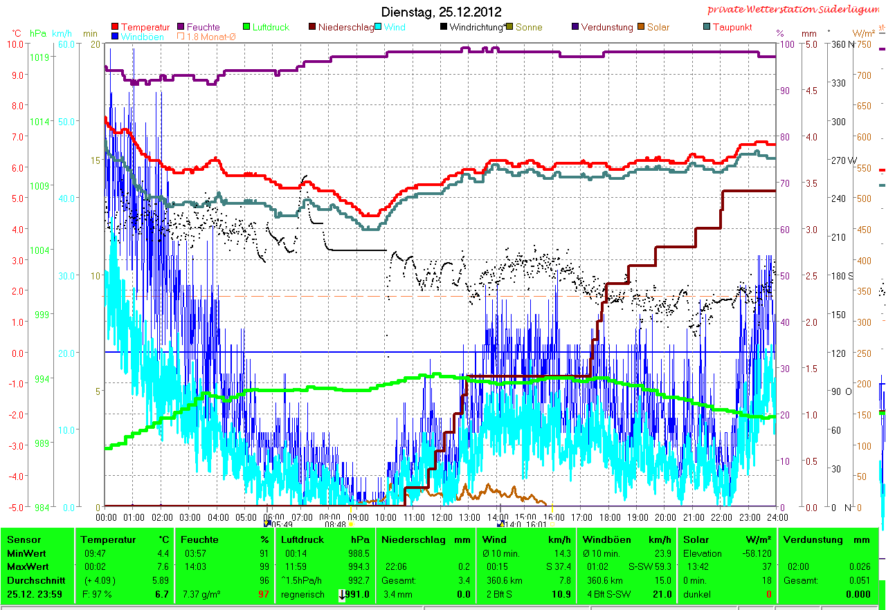The height and width of the screenshot is (610, 886).
Task: Click the olive Sonne legend marker
Action: pos(509,27)
